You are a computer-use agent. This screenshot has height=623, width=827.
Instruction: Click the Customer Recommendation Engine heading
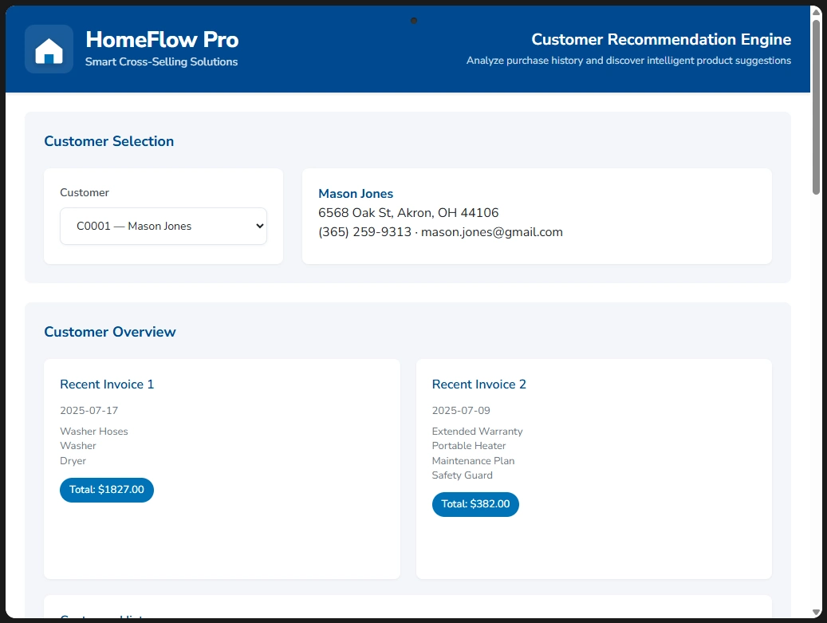(661, 39)
